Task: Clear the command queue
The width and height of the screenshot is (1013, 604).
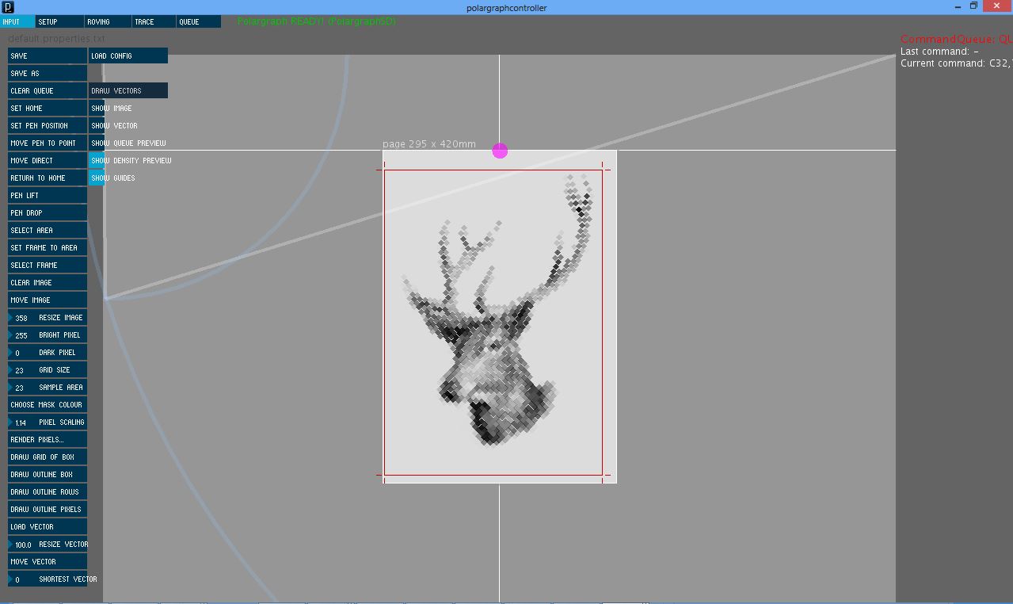Action: point(48,90)
